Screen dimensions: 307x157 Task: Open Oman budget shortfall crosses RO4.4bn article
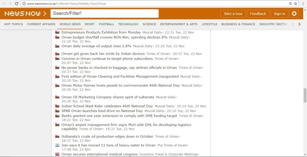(114, 37)
